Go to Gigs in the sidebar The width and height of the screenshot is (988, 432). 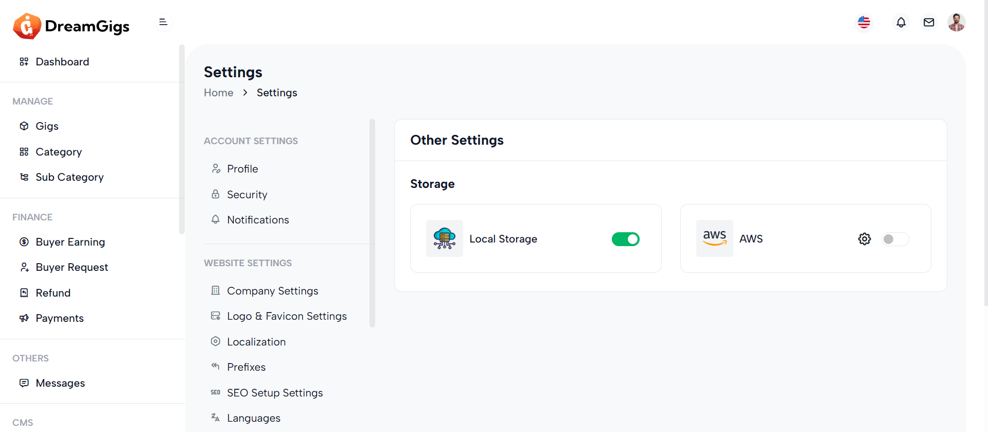(47, 126)
